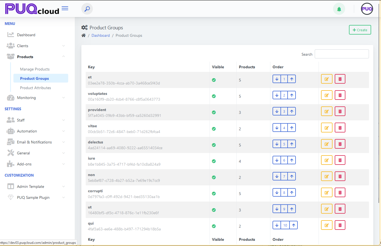The height and width of the screenshot is (246, 381).
Task: Click order number 5 for 'delectus'
Action: click(x=284, y=144)
